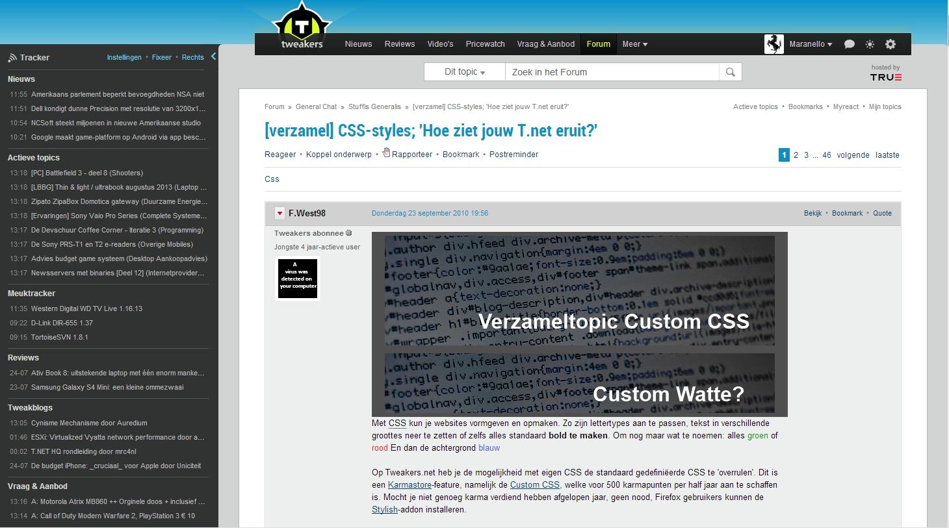Screen dimensions: 949x528
Task: Expand the Meer menu
Action: coord(634,44)
